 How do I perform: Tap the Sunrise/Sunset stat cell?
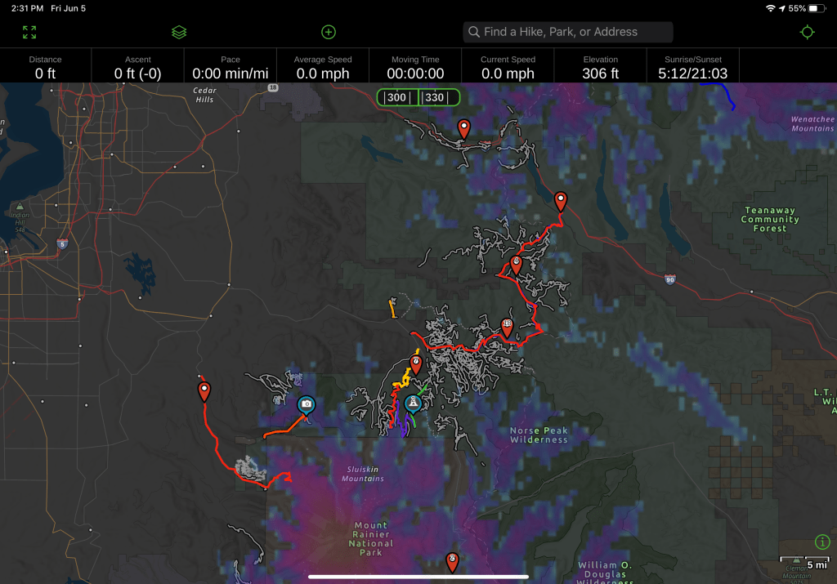pyautogui.click(x=692, y=67)
